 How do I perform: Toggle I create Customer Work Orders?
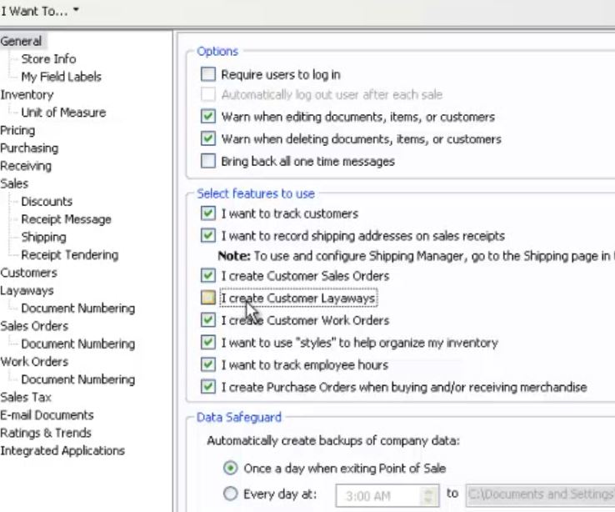(x=207, y=320)
